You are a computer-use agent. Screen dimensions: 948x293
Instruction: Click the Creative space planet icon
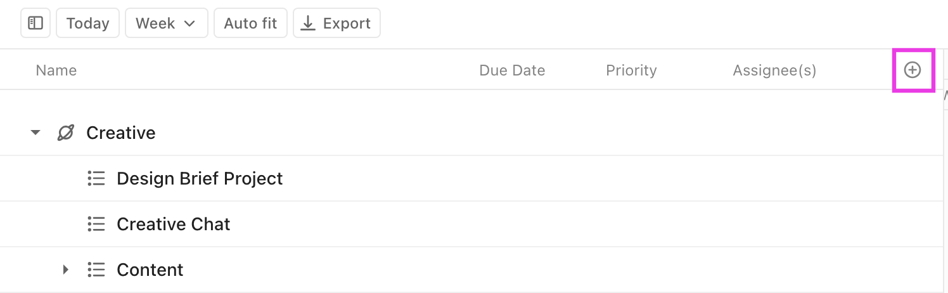pyautogui.click(x=65, y=133)
